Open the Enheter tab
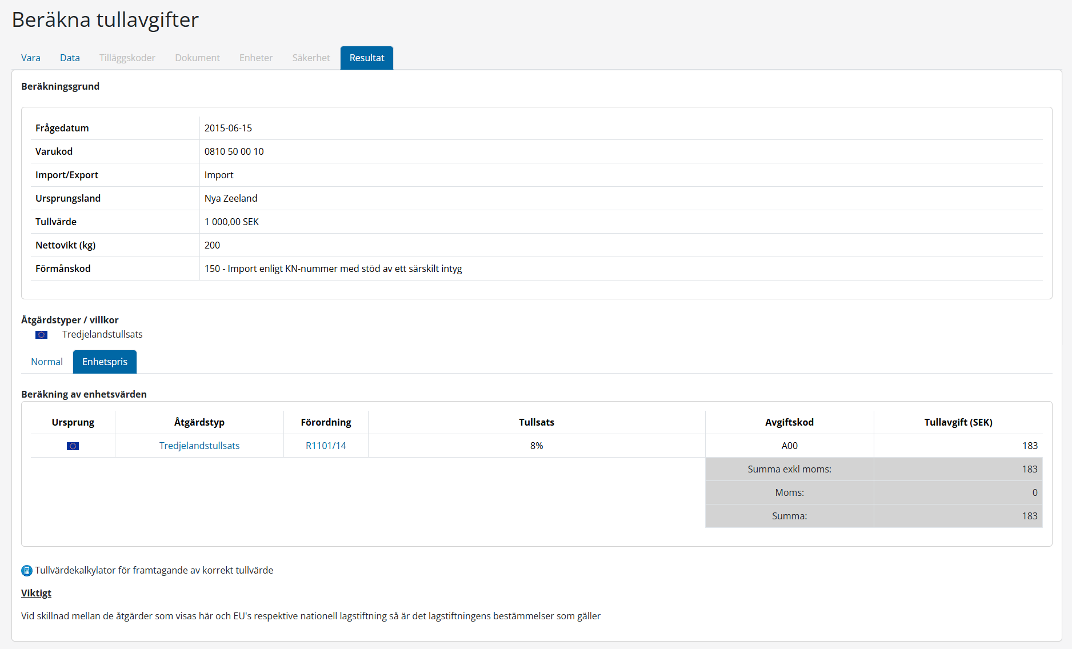The width and height of the screenshot is (1072, 649). point(255,58)
